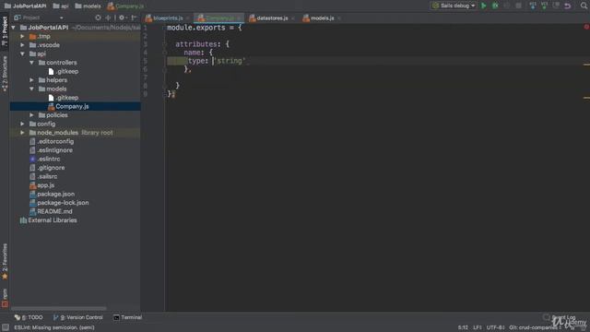Click the Collapse All icon in Project panel

tap(108, 18)
